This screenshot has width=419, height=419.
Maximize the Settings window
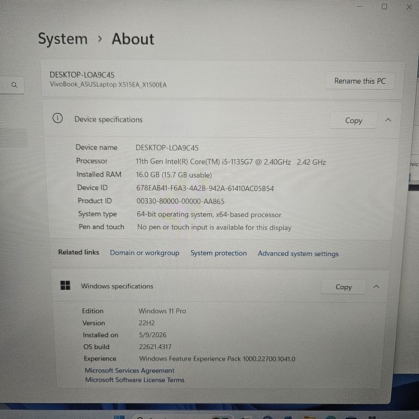[x=384, y=7]
